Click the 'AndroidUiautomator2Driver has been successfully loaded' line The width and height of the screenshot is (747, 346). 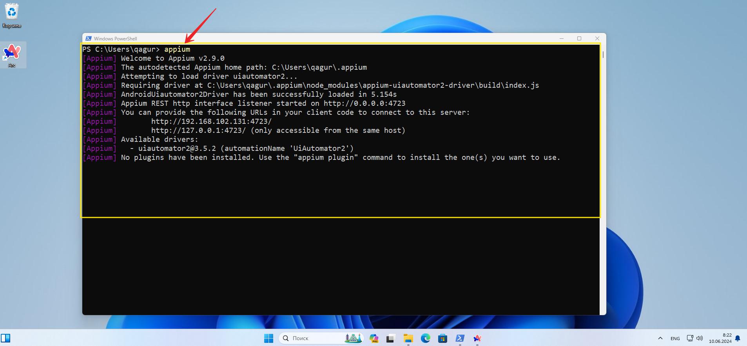click(259, 94)
